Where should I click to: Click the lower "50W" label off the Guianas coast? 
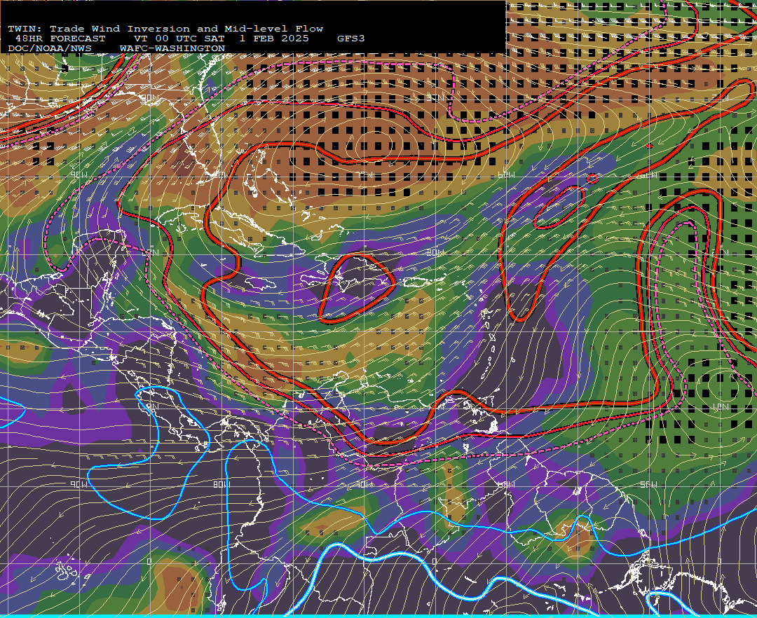pos(648,484)
